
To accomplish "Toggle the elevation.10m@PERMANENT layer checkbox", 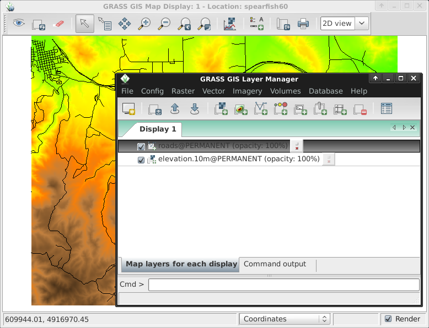I will point(141,160).
